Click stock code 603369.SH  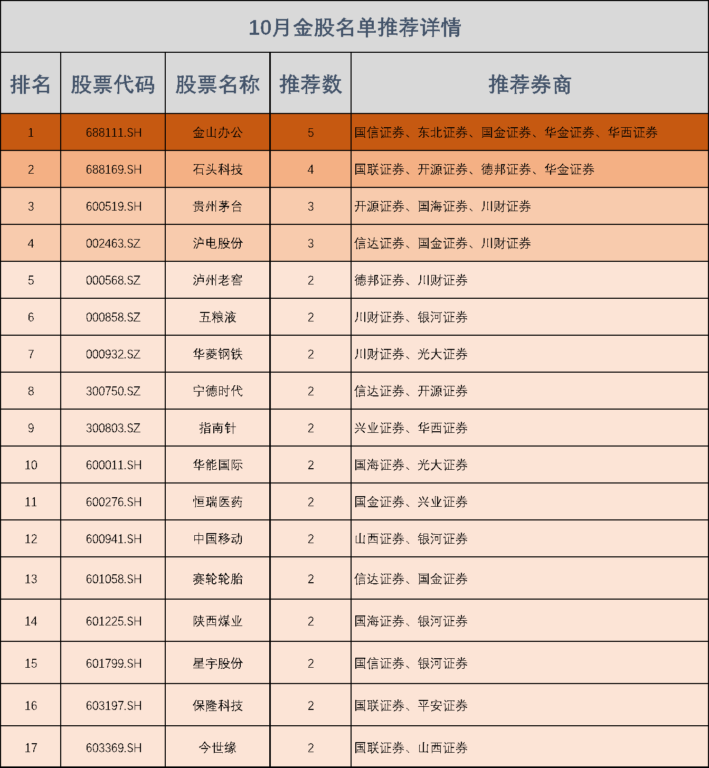tap(114, 748)
